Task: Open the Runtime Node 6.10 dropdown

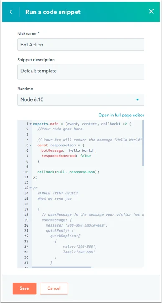Action: pos(81,100)
